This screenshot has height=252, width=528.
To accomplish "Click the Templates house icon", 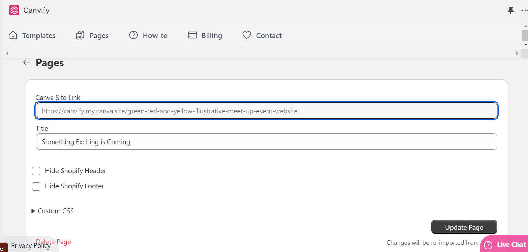I will tap(13, 35).
